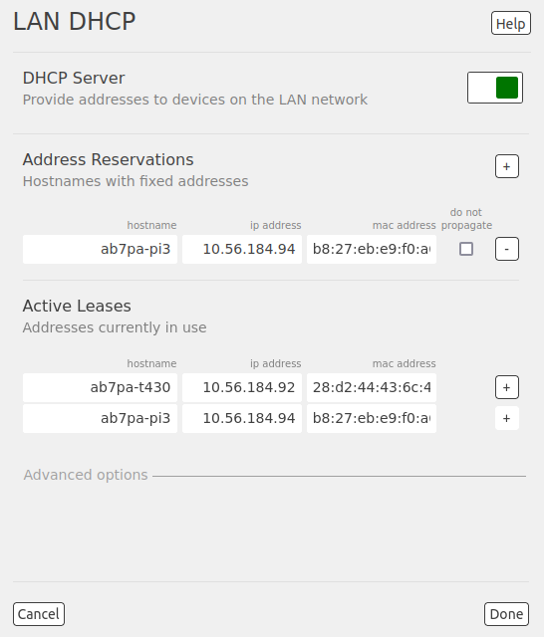Viewport: 544px width, 637px height.
Task: Edit reservation hostname ab7pa-pi3
Action: (x=100, y=249)
